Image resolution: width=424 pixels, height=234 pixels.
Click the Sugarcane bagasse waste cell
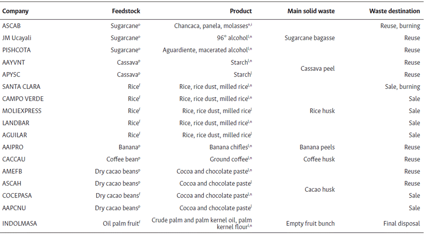click(x=311, y=38)
